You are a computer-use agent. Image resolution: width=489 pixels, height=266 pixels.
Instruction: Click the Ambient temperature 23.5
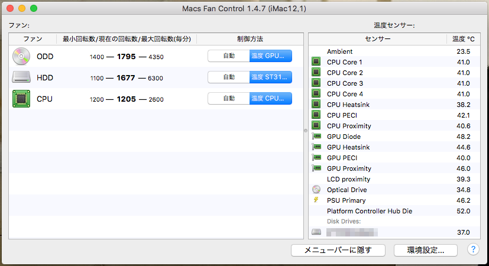pos(463,51)
